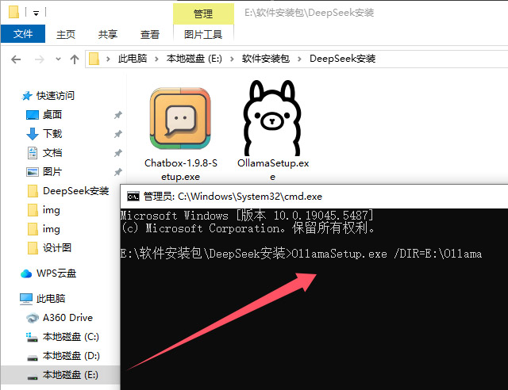Expand chevron after 本地磁盘 (E:) breadcrumb

click(x=232, y=59)
